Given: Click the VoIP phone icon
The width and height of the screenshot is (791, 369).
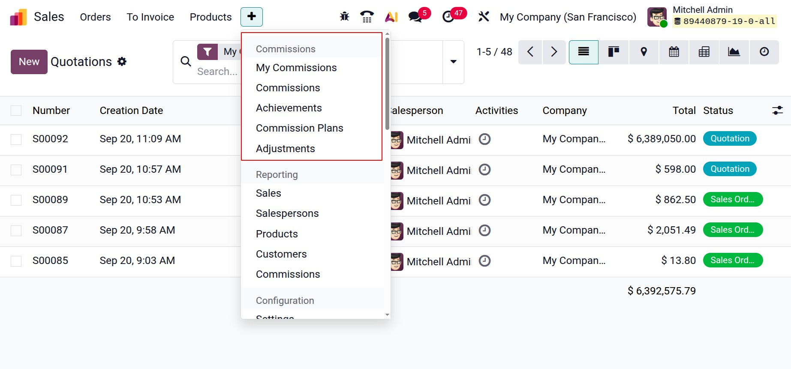Looking at the screenshot, I should 367,17.
